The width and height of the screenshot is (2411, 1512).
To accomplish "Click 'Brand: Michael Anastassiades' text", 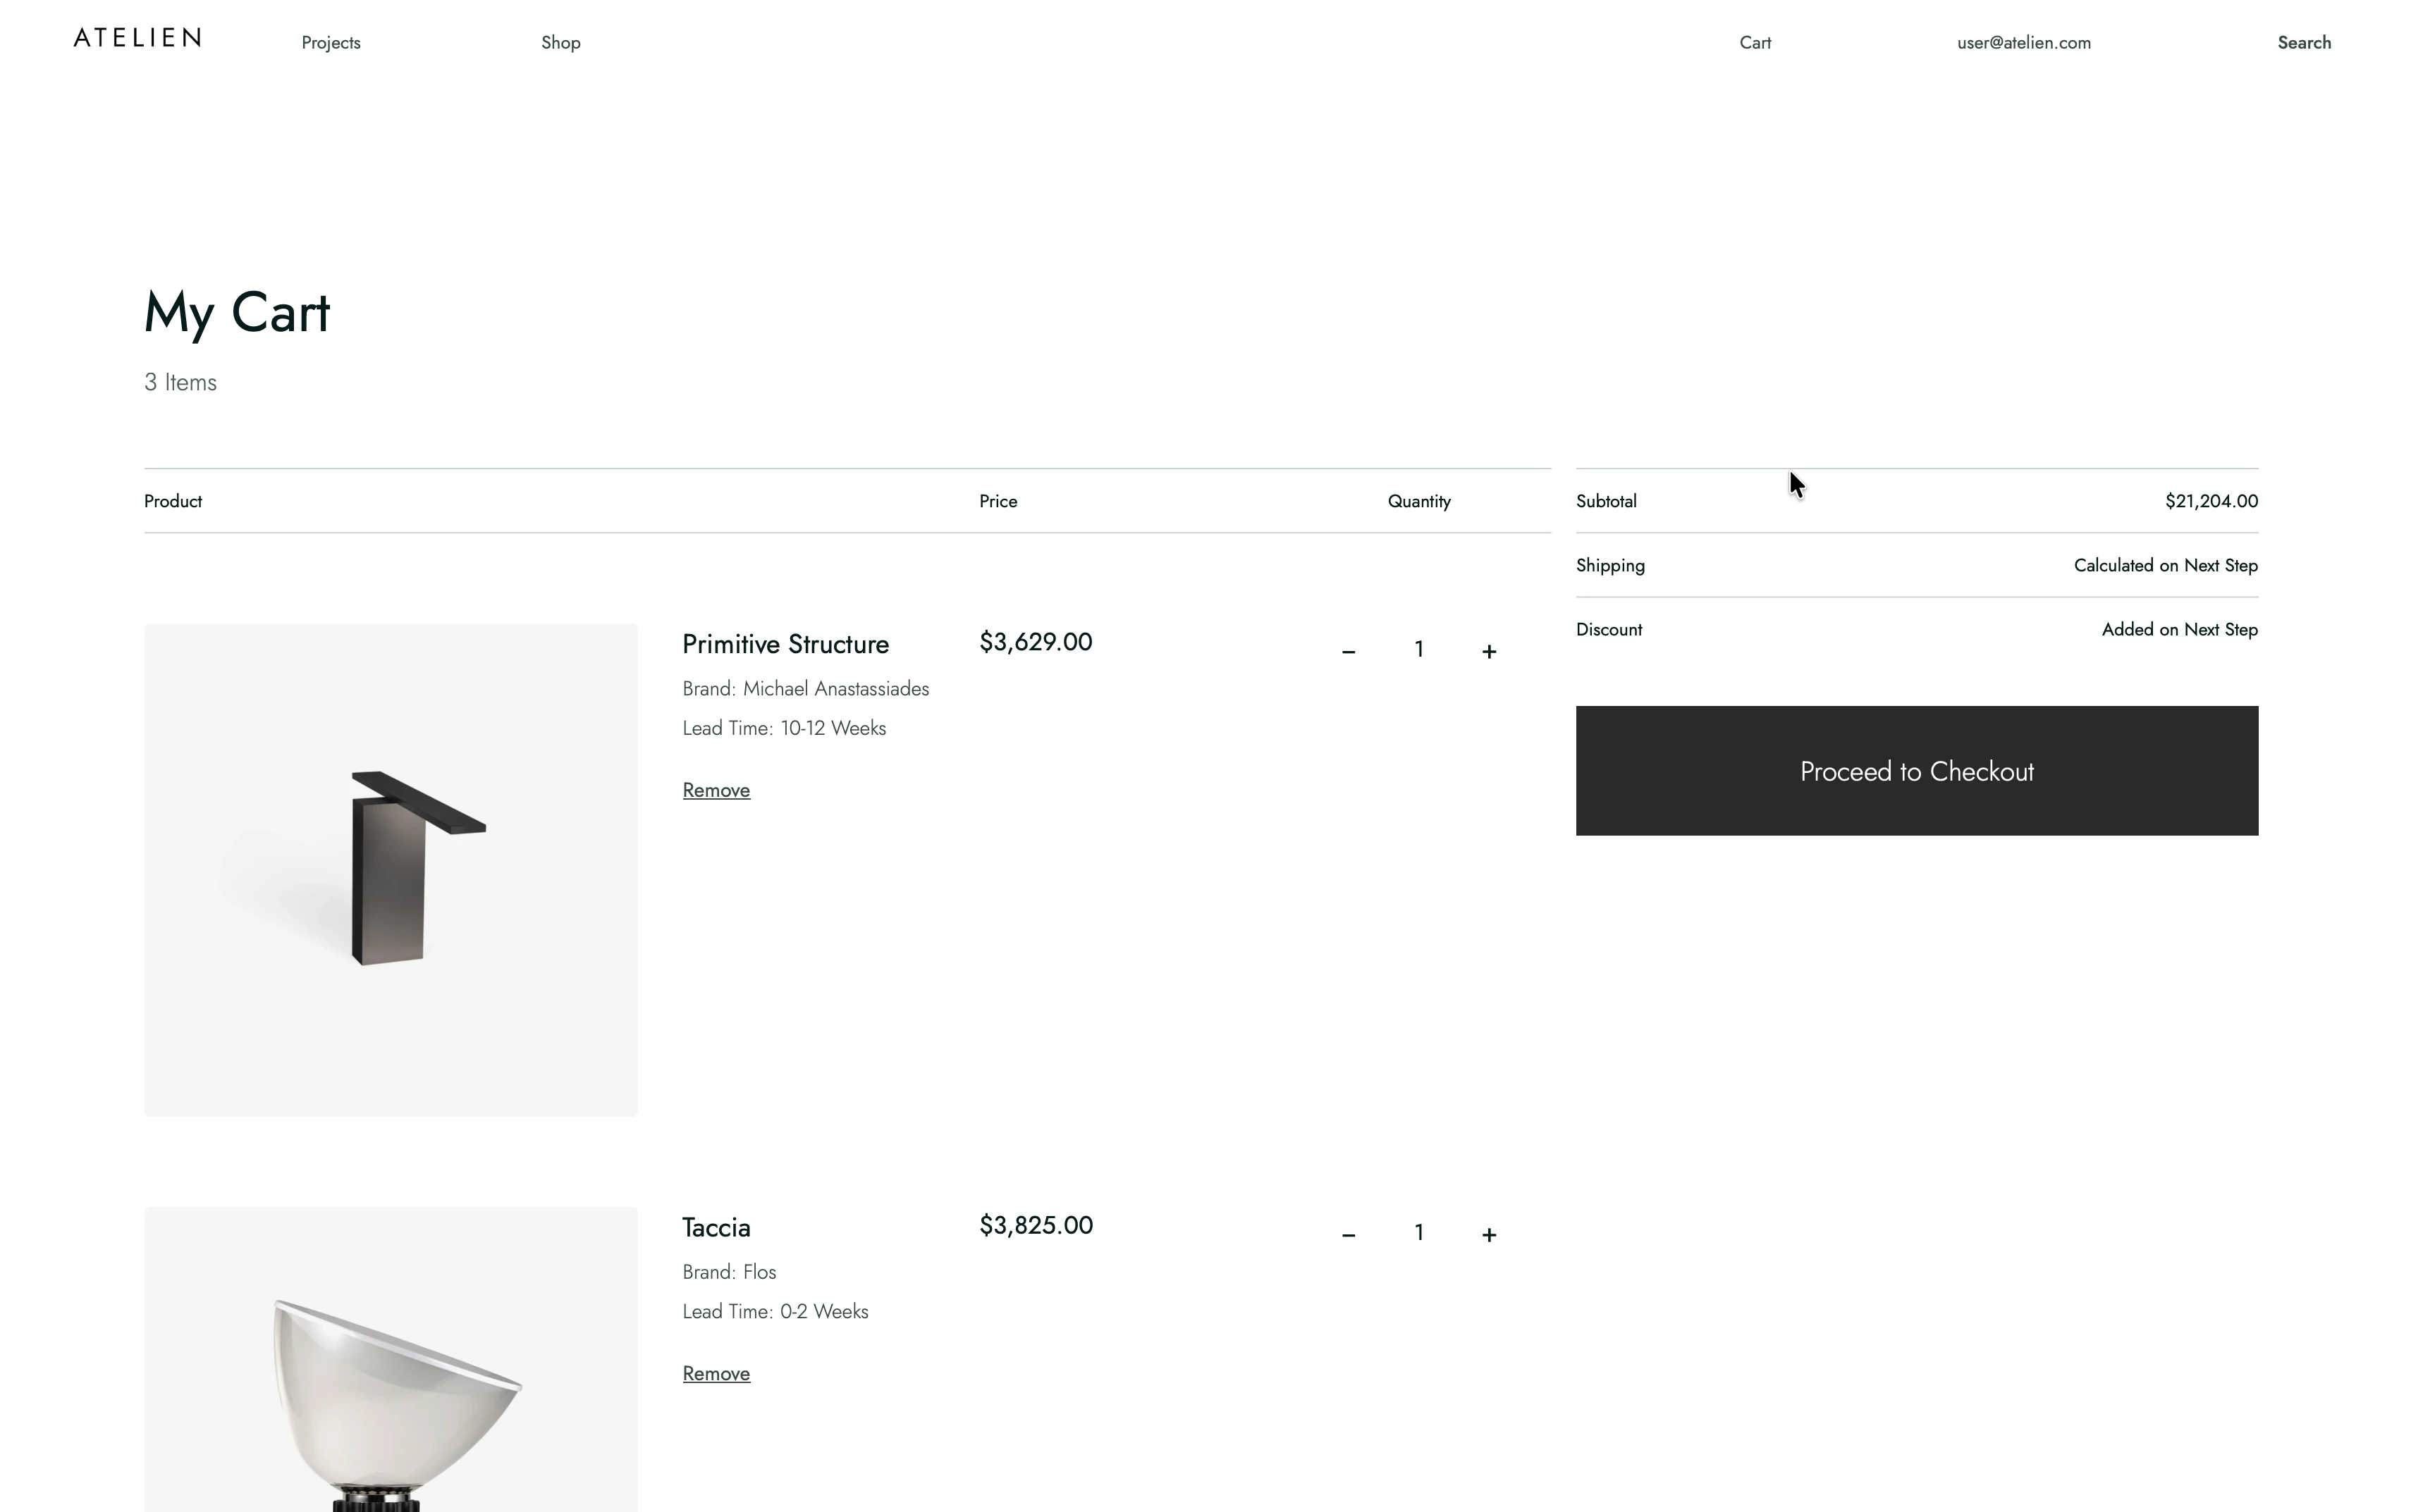I will pos(805,689).
